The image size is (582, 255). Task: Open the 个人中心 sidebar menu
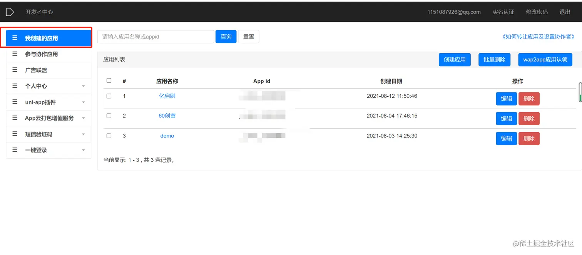point(48,86)
